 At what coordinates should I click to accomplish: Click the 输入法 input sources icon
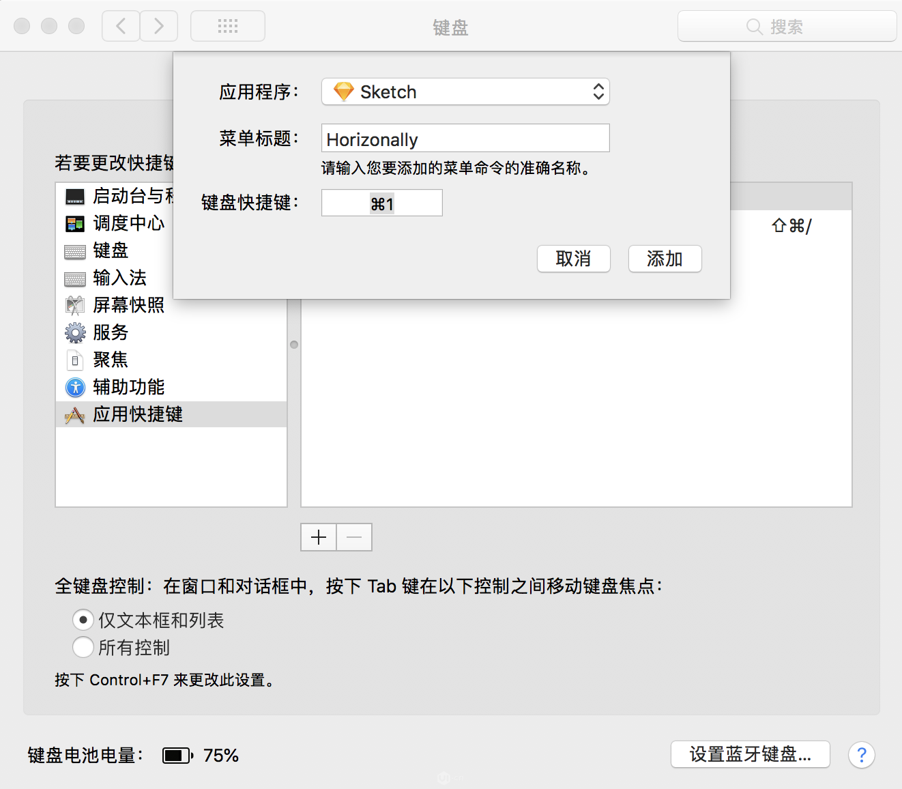pyautogui.click(x=75, y=278)
